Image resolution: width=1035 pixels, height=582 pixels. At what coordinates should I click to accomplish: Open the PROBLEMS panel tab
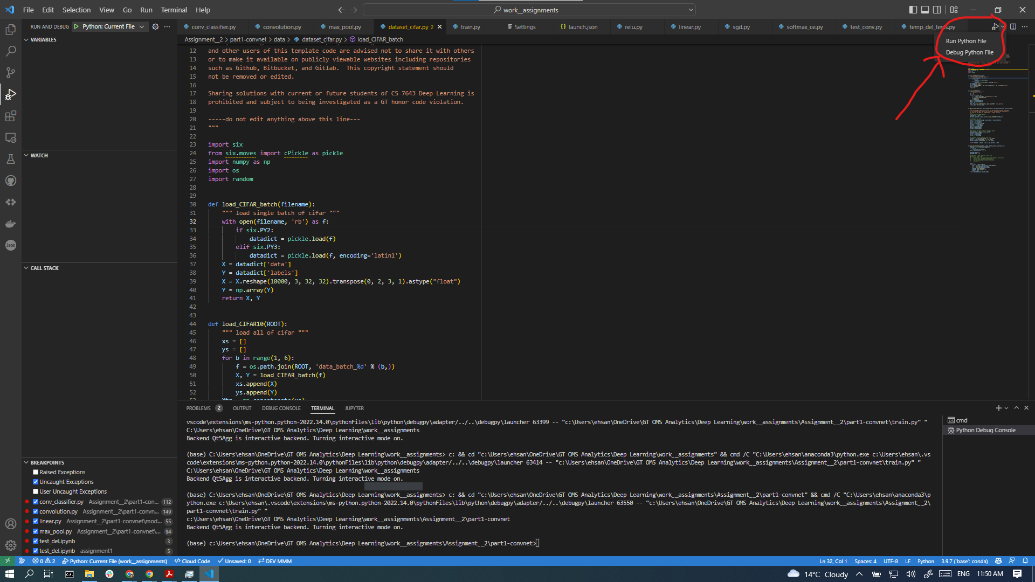pos(198,408)
